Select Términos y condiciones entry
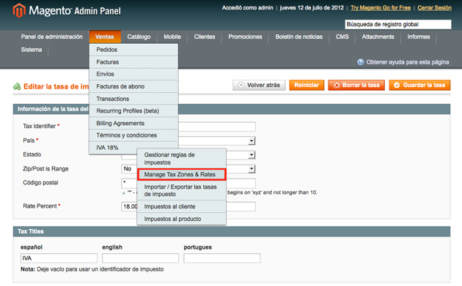The height and width of the screenshot is (286, 462). pos(133,135)
